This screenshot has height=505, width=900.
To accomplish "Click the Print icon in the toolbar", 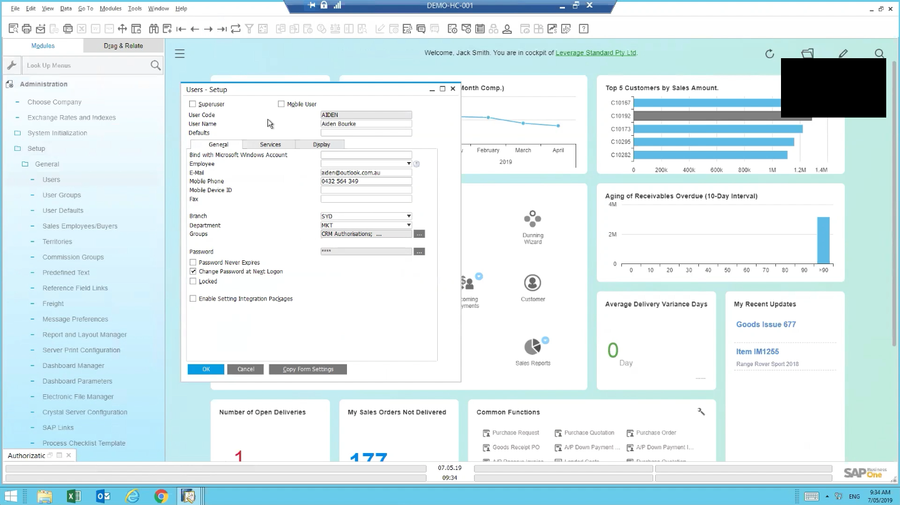I will point(26,29).
